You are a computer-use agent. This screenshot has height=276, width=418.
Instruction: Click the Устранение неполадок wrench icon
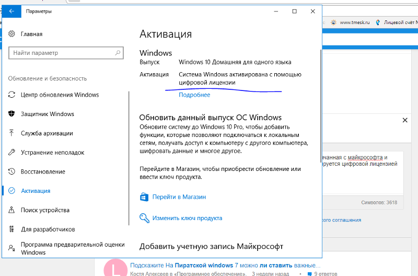(12, 153)
